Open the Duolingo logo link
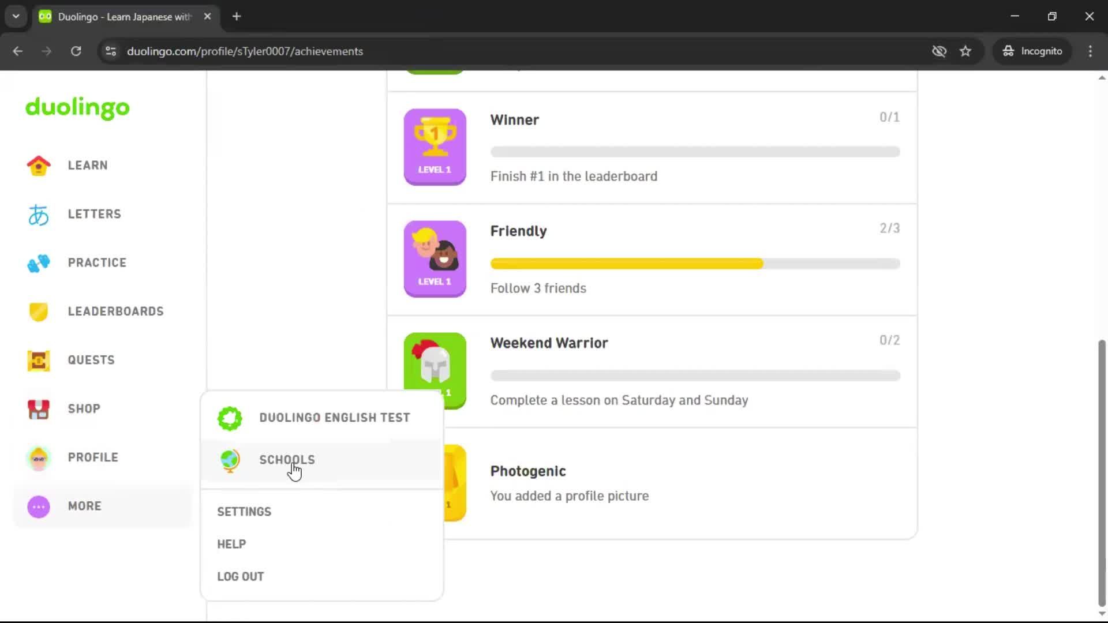 pyautogui.click(x=77, y=108)
